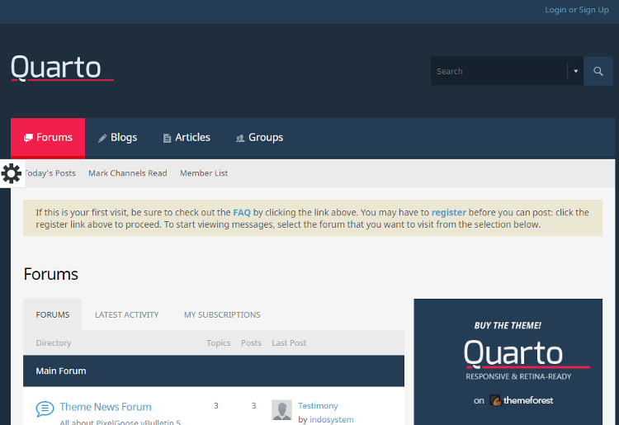Click the Quarto site logo
The width and height of the screenshot is (619, 425).
(58, 68)
